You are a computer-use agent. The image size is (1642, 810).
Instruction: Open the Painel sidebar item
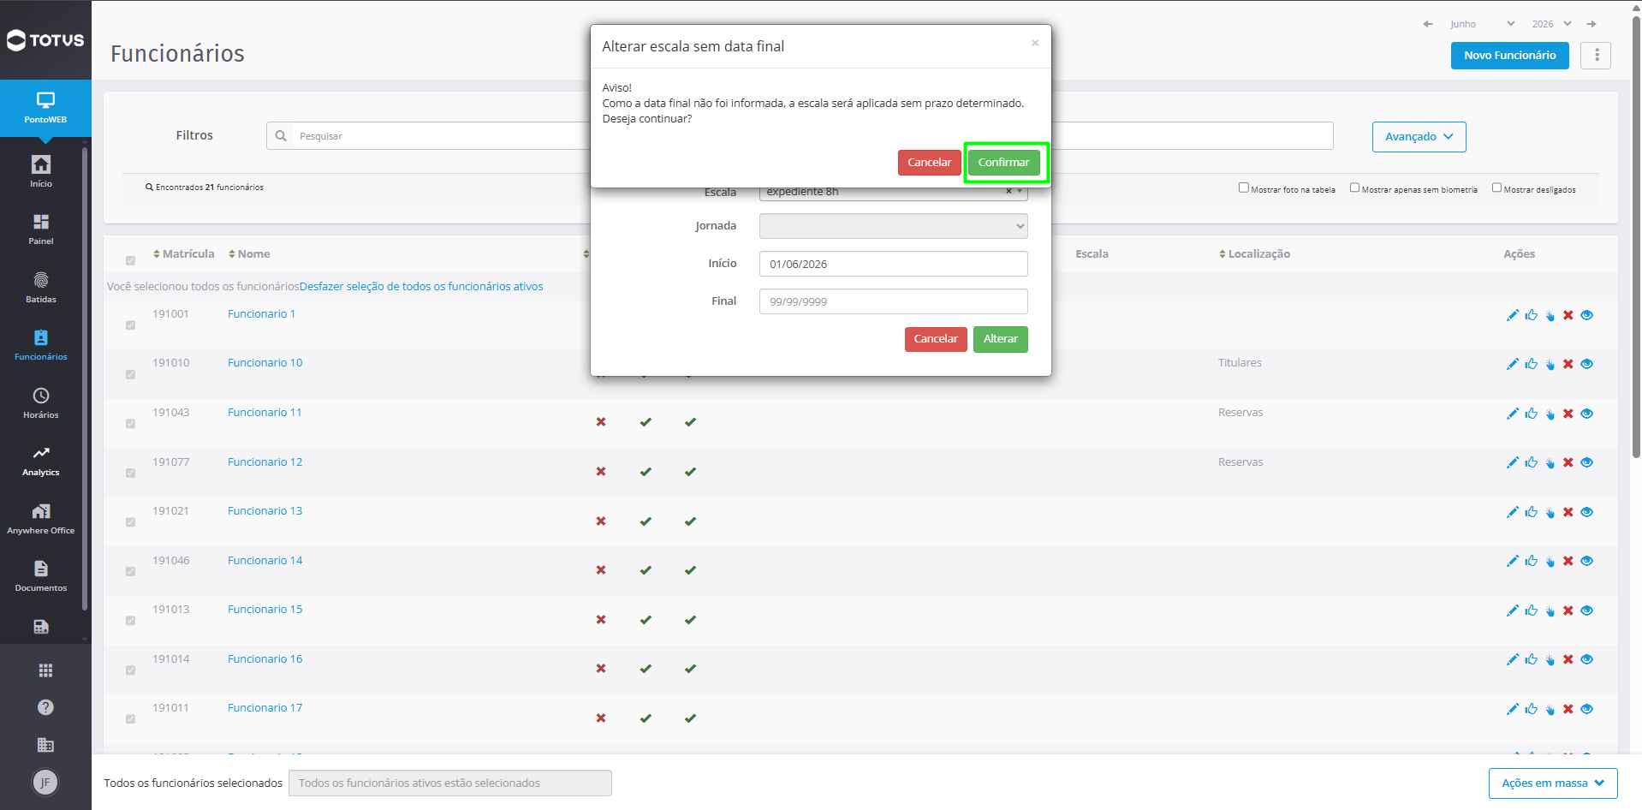click(41, 229)
